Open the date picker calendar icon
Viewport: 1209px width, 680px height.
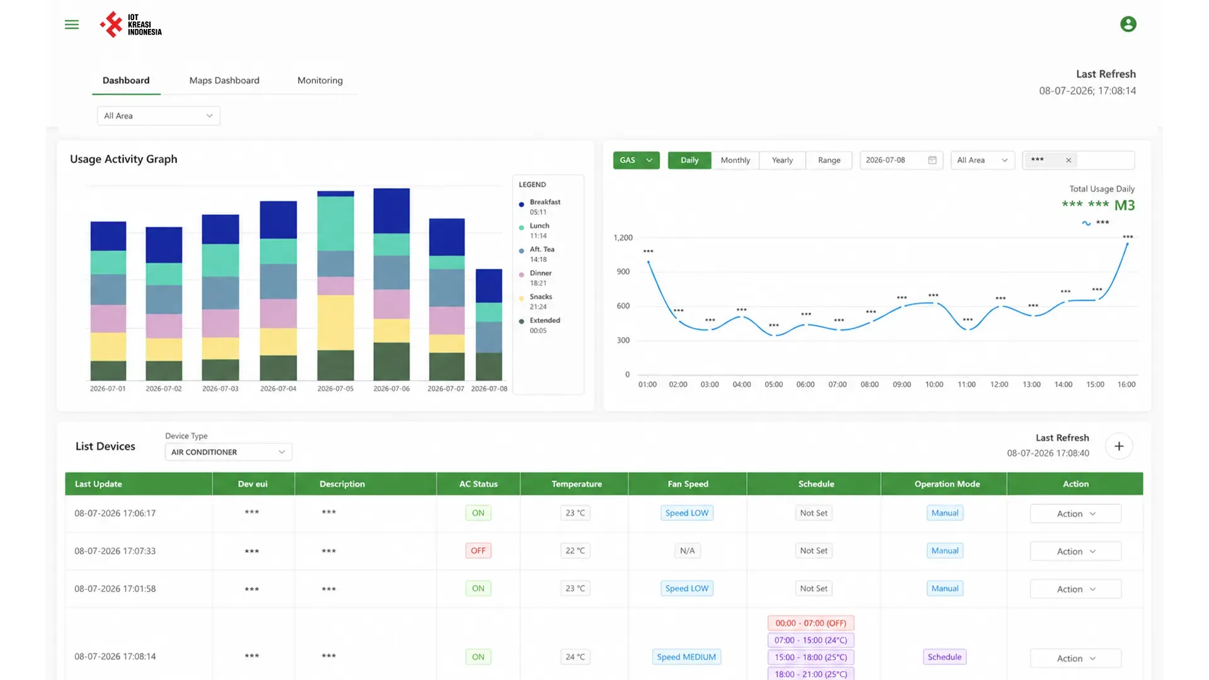click(x=932, y=160)
